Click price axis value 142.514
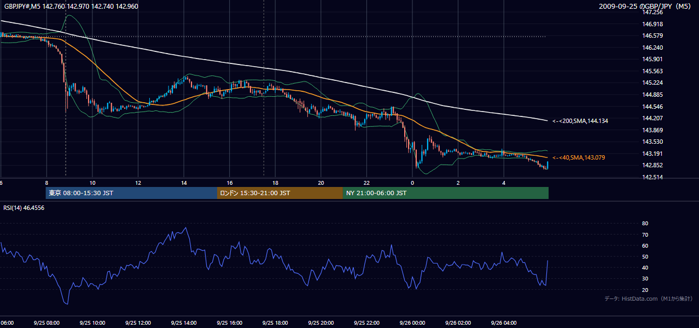The height and width of the screenshot is (328, 699). pos(654,177)
